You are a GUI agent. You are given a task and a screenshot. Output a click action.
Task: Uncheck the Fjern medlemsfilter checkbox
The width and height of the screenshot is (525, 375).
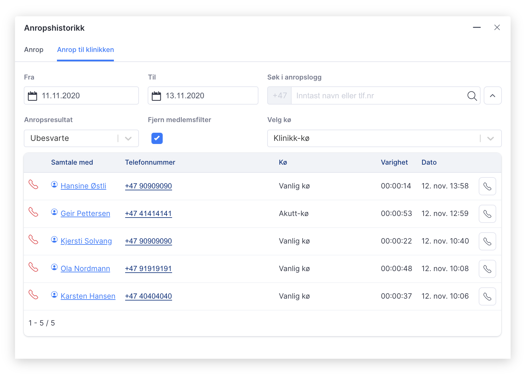coord(157,138)
